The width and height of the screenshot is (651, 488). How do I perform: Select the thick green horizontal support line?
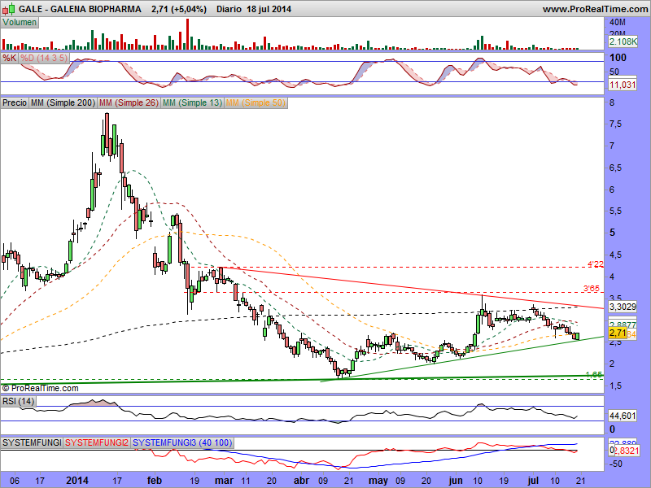(302, 379)
